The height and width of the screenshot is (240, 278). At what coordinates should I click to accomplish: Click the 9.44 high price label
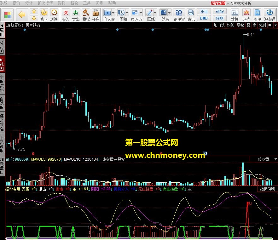(x=251, y=35)
